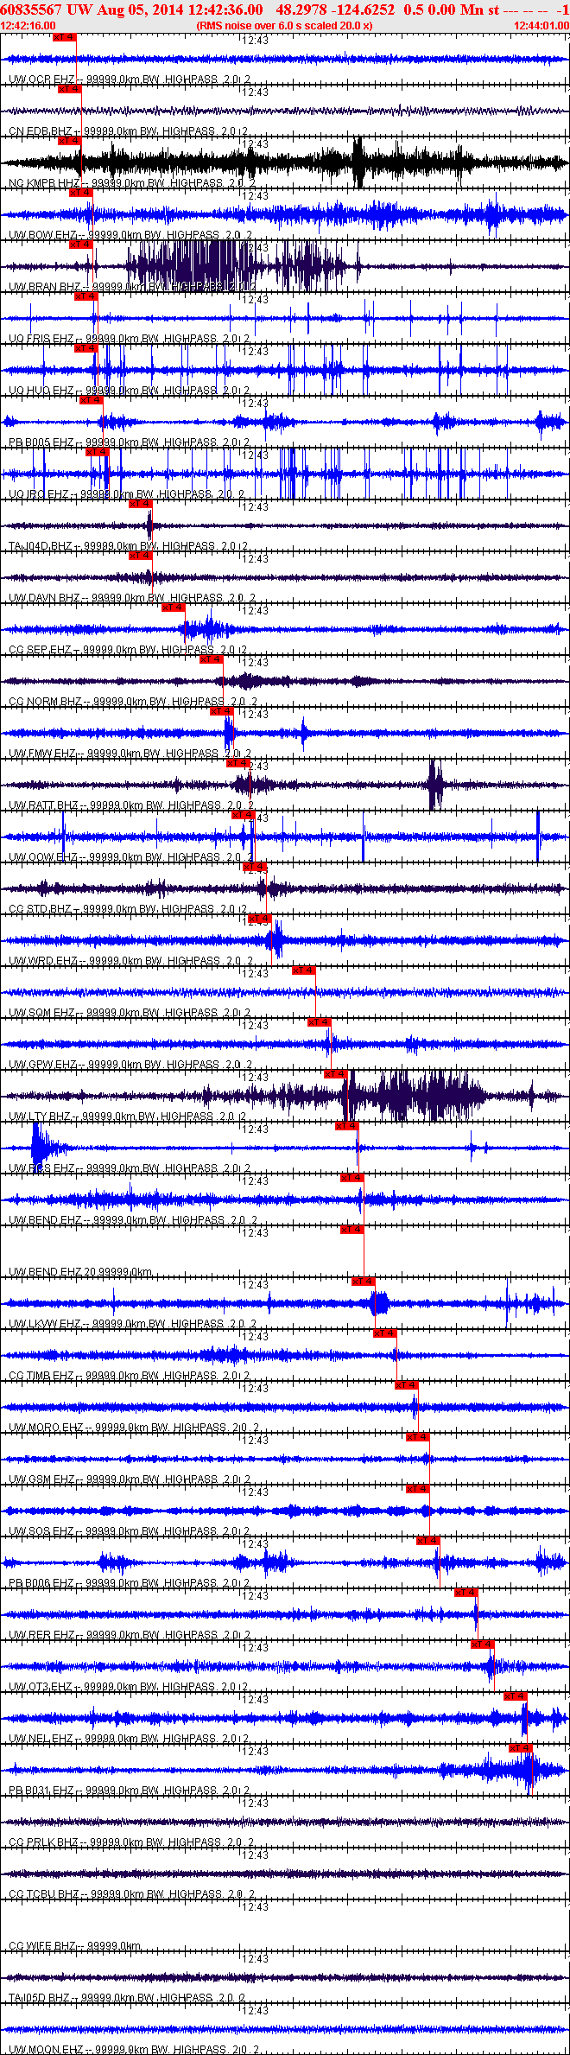Image resolution: width=570 pixels, height=2055 pixels.
Task: Click the 'CC PRLK BHZ' station label
Action: (x=43, y=1842)
